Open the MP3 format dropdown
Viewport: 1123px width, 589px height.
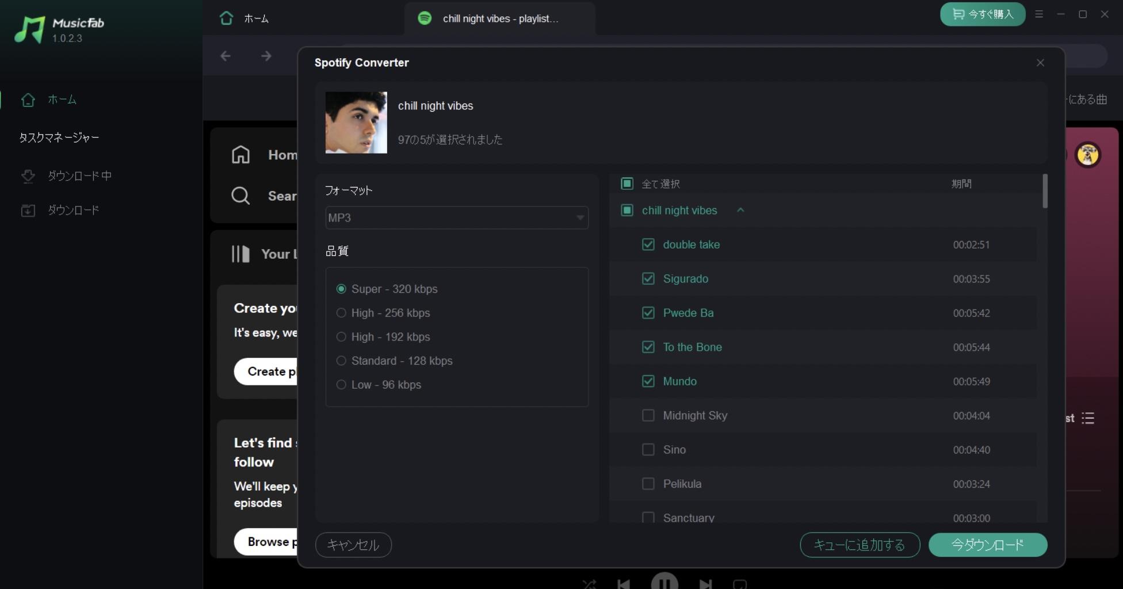[457, 218]
